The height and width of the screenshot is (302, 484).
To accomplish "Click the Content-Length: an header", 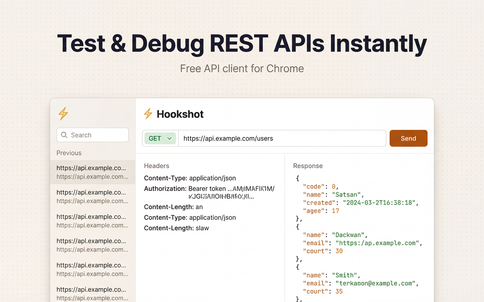I will click(x=174, y=207).
